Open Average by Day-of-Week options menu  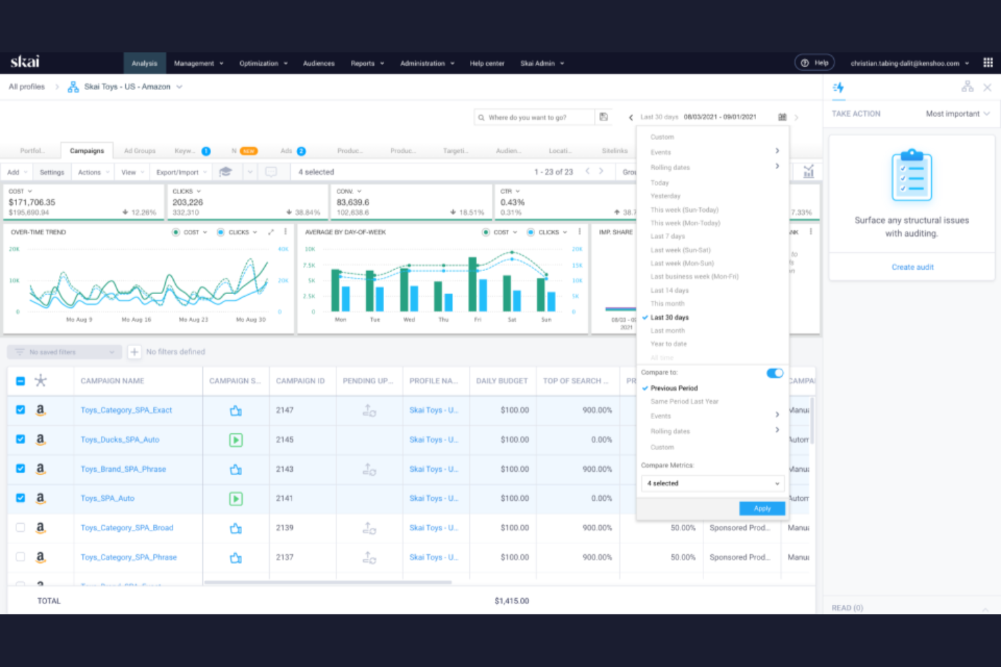coord(580,232)
